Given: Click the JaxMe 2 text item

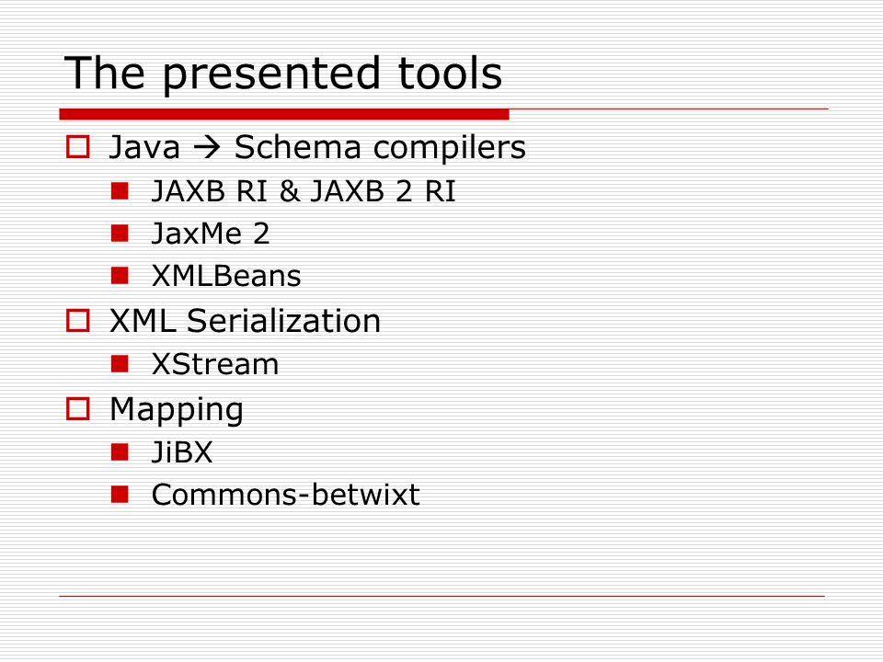Looking at the screenshot, I should pyautogui.click(x=211, y=233).
